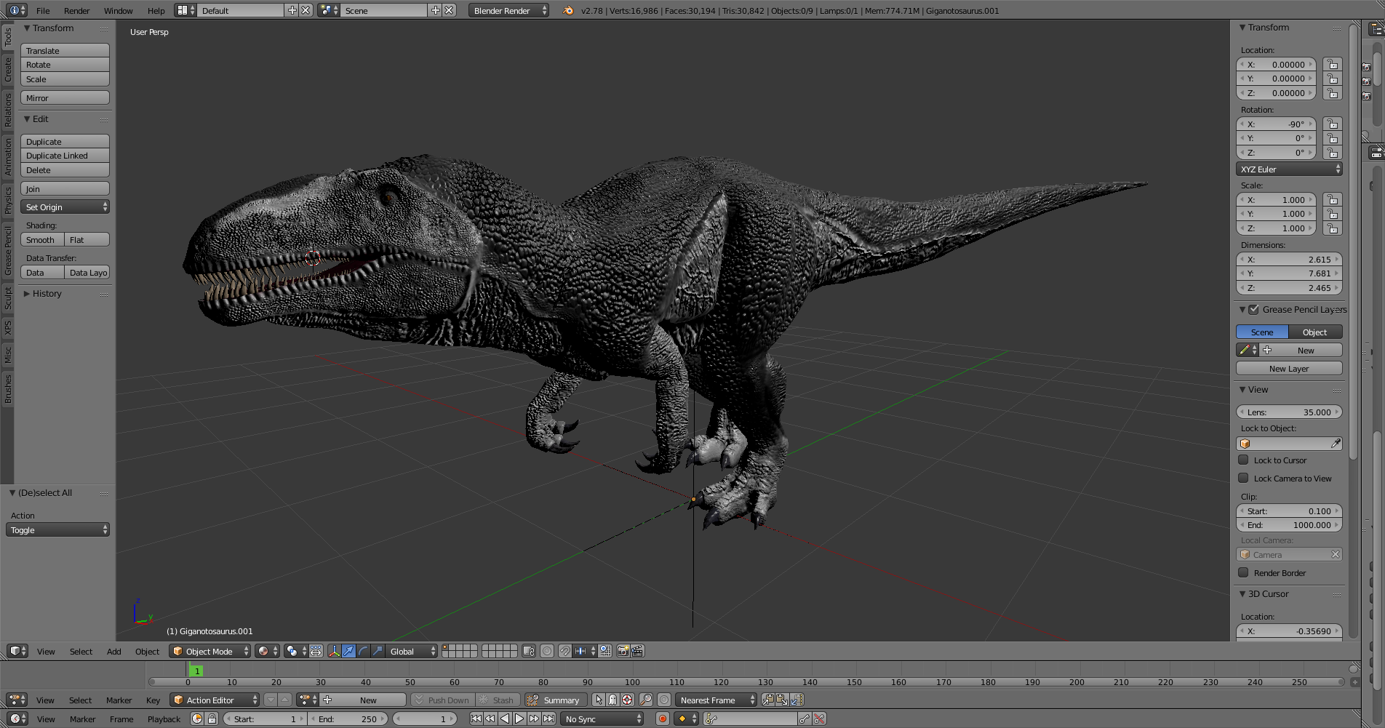Select the Object grease pencil source button
This screenshot has width=1385, height=728.
pyautogui.click(x=1315, y=332)
